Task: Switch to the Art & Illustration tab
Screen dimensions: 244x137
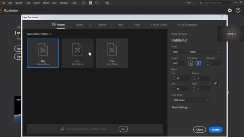Action: click(187, 24)
